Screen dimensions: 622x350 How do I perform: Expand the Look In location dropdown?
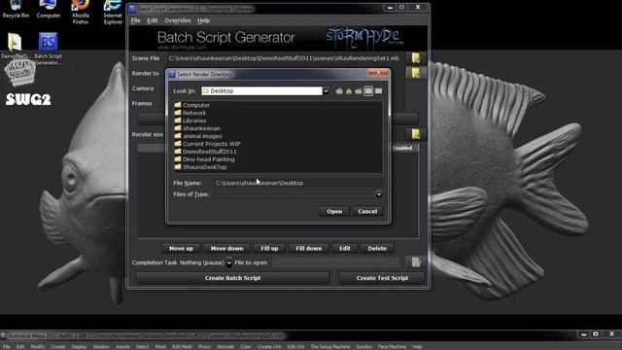pyautogui.click(x=326, y=90)
